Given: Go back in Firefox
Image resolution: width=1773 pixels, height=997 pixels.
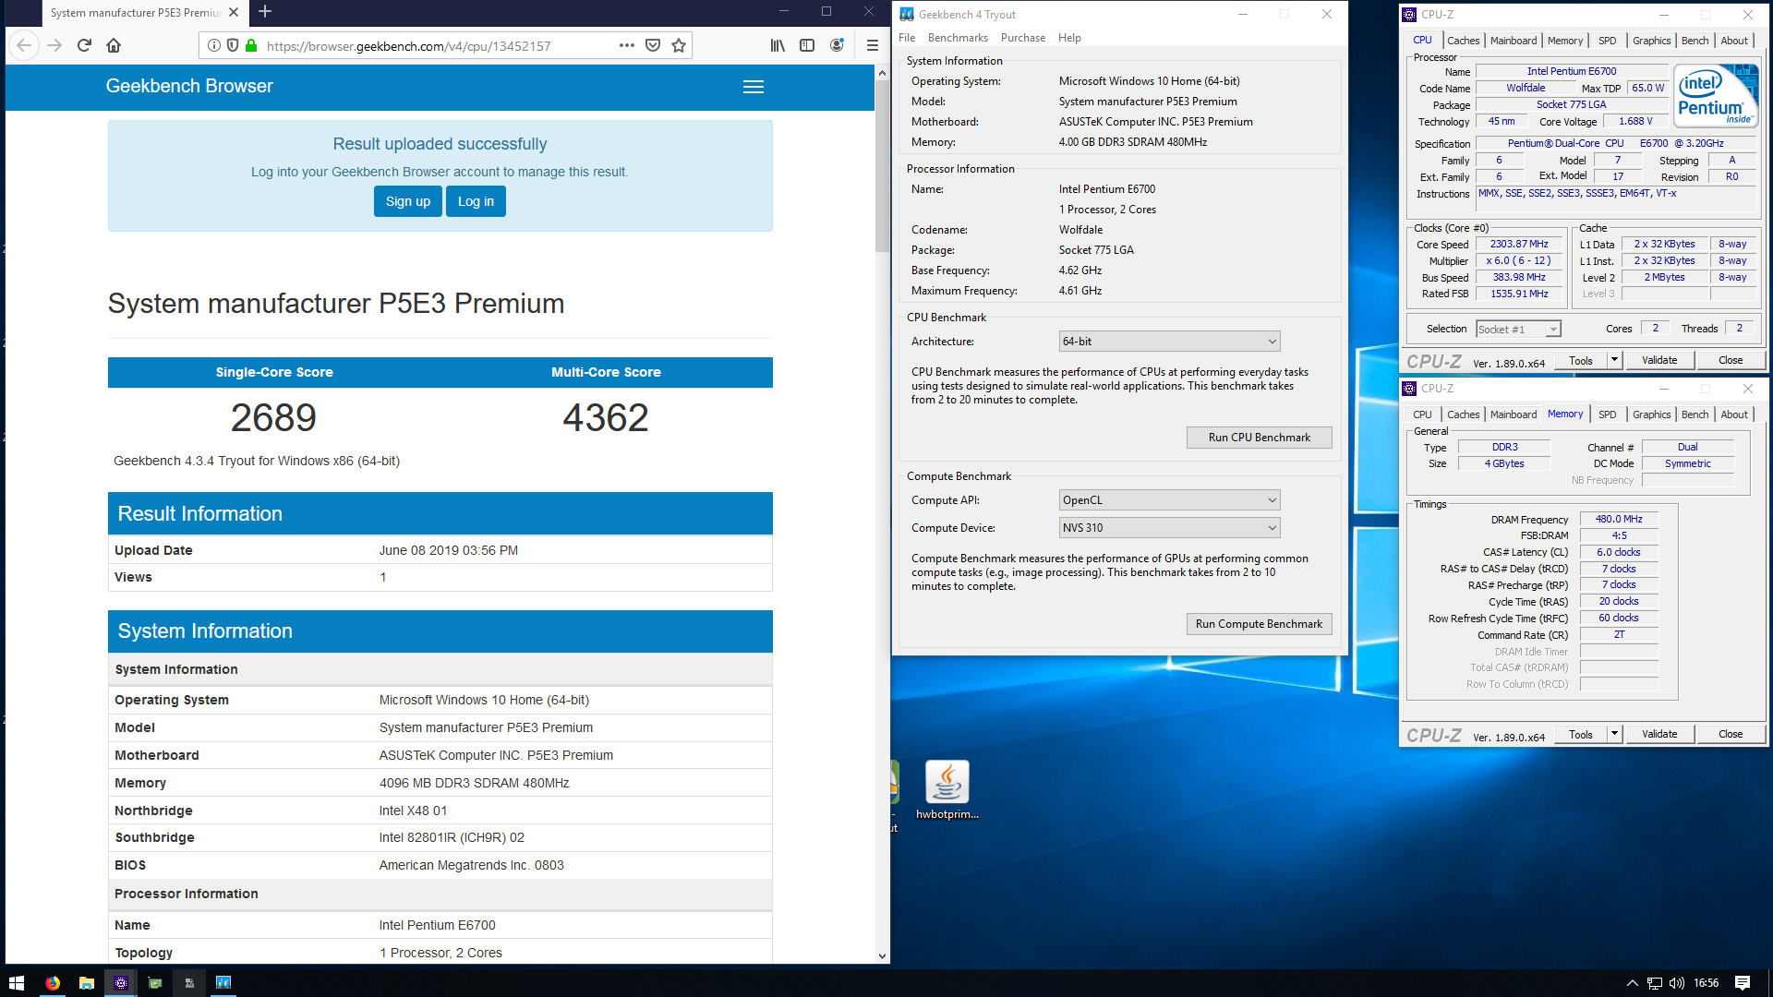Looking at the screenshot, I should (x=24, y=45).
